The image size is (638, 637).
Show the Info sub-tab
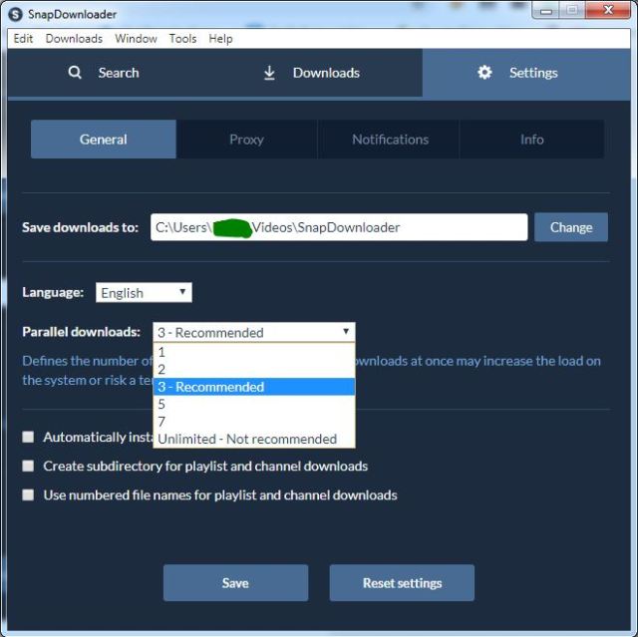click(531, 140)
